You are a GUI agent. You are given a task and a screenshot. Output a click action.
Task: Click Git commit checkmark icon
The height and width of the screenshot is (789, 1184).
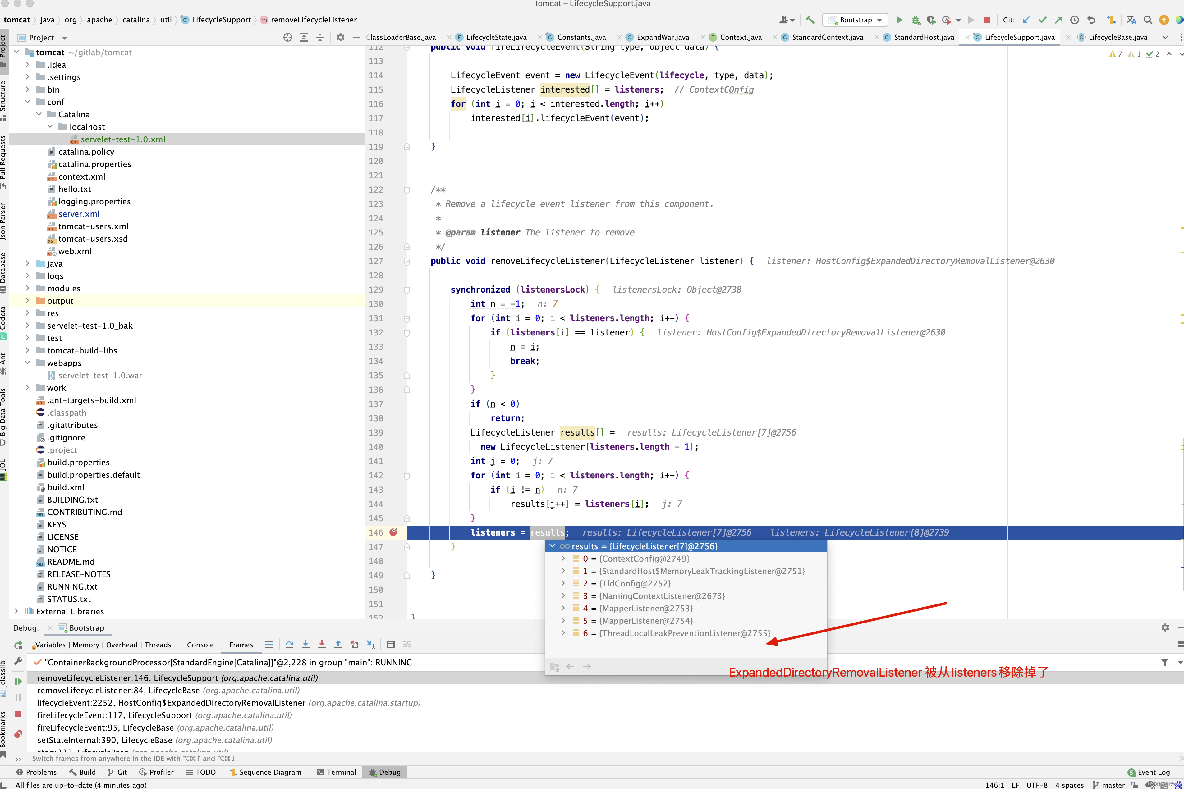[x=1042, y=20]
